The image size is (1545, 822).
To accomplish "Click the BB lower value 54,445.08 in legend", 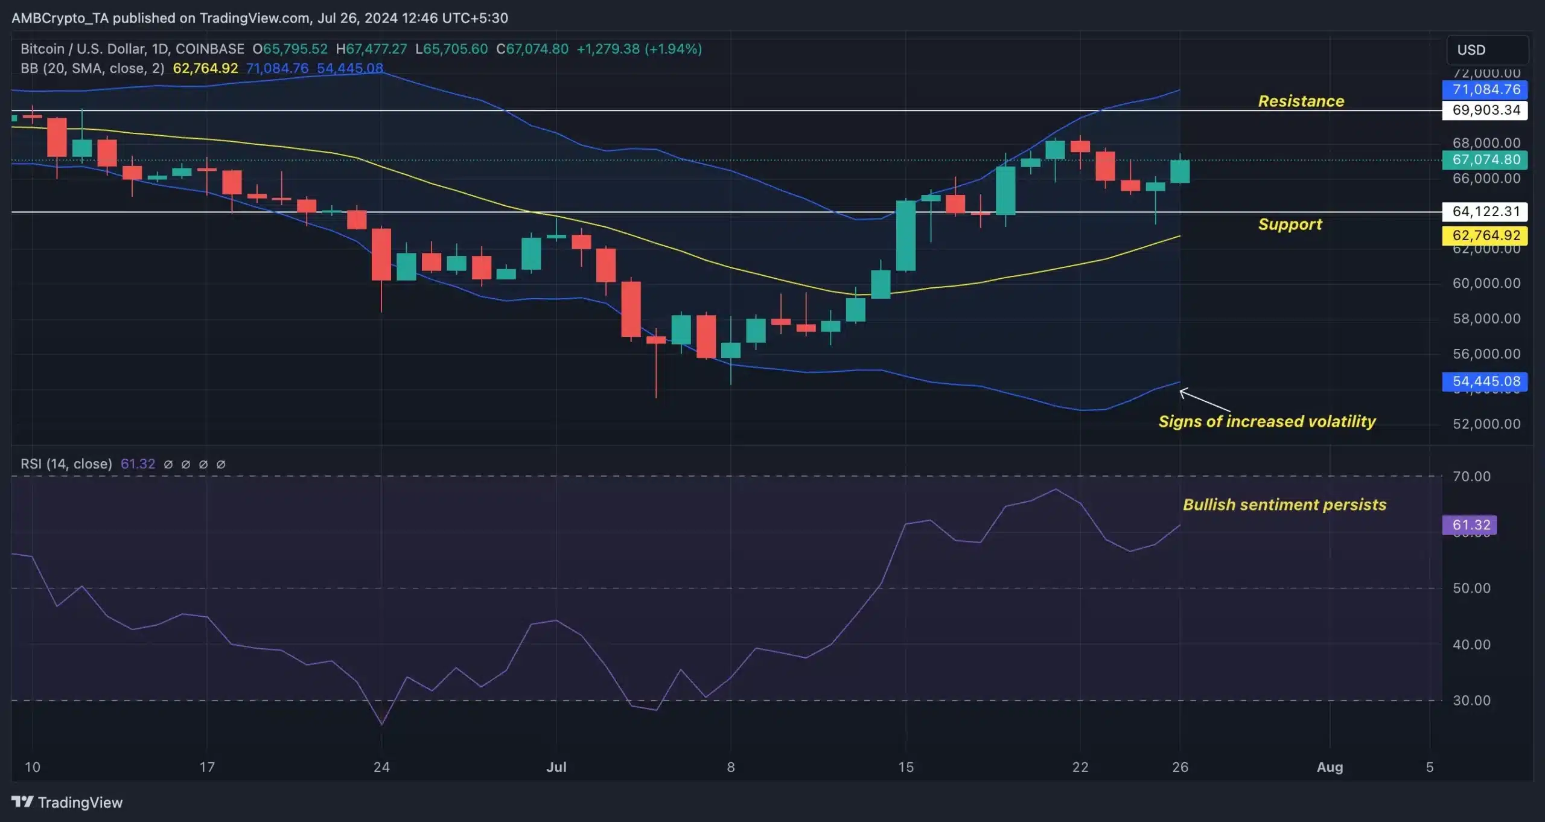I will pos(350,68).
